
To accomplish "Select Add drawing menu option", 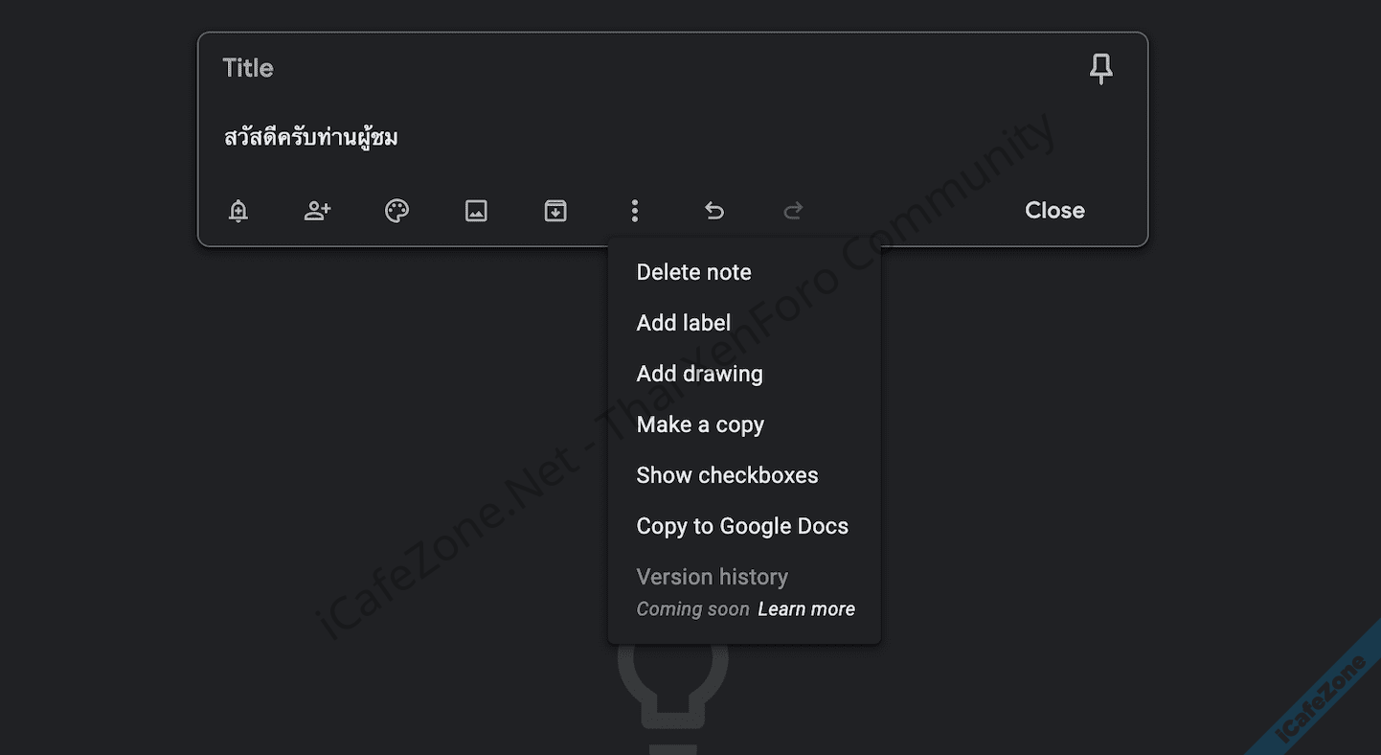I will click(699, 374).
